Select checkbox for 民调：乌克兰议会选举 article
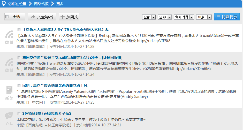243x130 pixels. coord(19,85)
